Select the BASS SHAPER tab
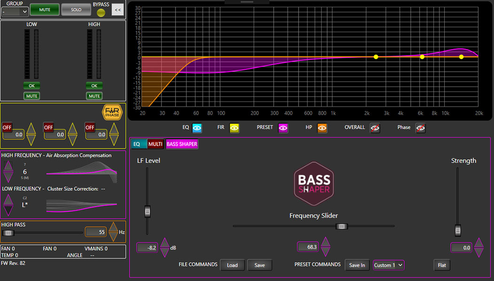The height and width of the screenshot is (281, 494). click(x=182, y=144)
